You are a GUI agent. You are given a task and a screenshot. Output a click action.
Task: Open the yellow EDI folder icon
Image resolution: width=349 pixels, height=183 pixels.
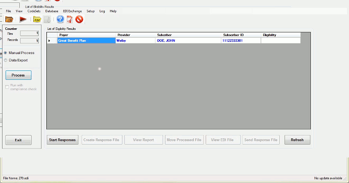[37, 19]
